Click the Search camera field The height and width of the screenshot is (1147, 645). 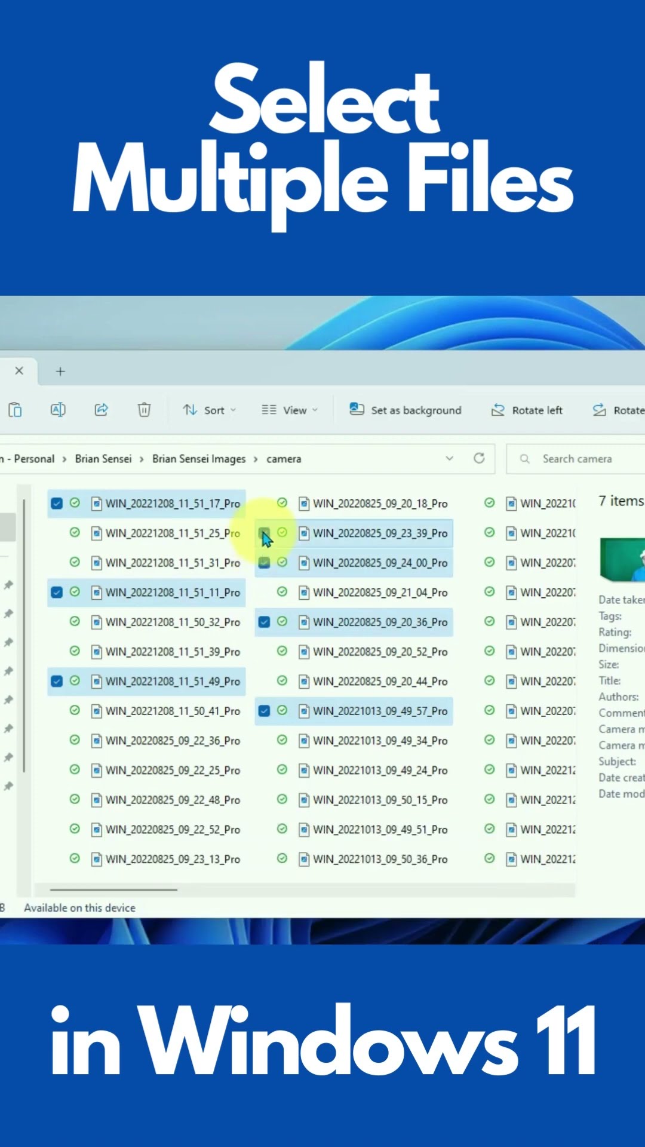point(577,459)
